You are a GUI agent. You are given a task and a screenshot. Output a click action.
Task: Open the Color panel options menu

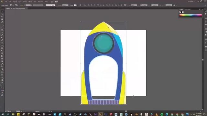pyautogui.click(x=202, y=9)
